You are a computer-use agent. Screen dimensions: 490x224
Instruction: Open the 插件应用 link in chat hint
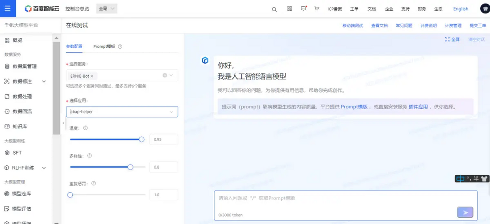[x=418, y=106]
